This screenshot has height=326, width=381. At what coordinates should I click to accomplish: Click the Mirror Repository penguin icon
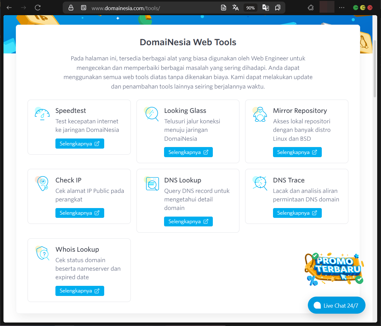tap(260, 114)
